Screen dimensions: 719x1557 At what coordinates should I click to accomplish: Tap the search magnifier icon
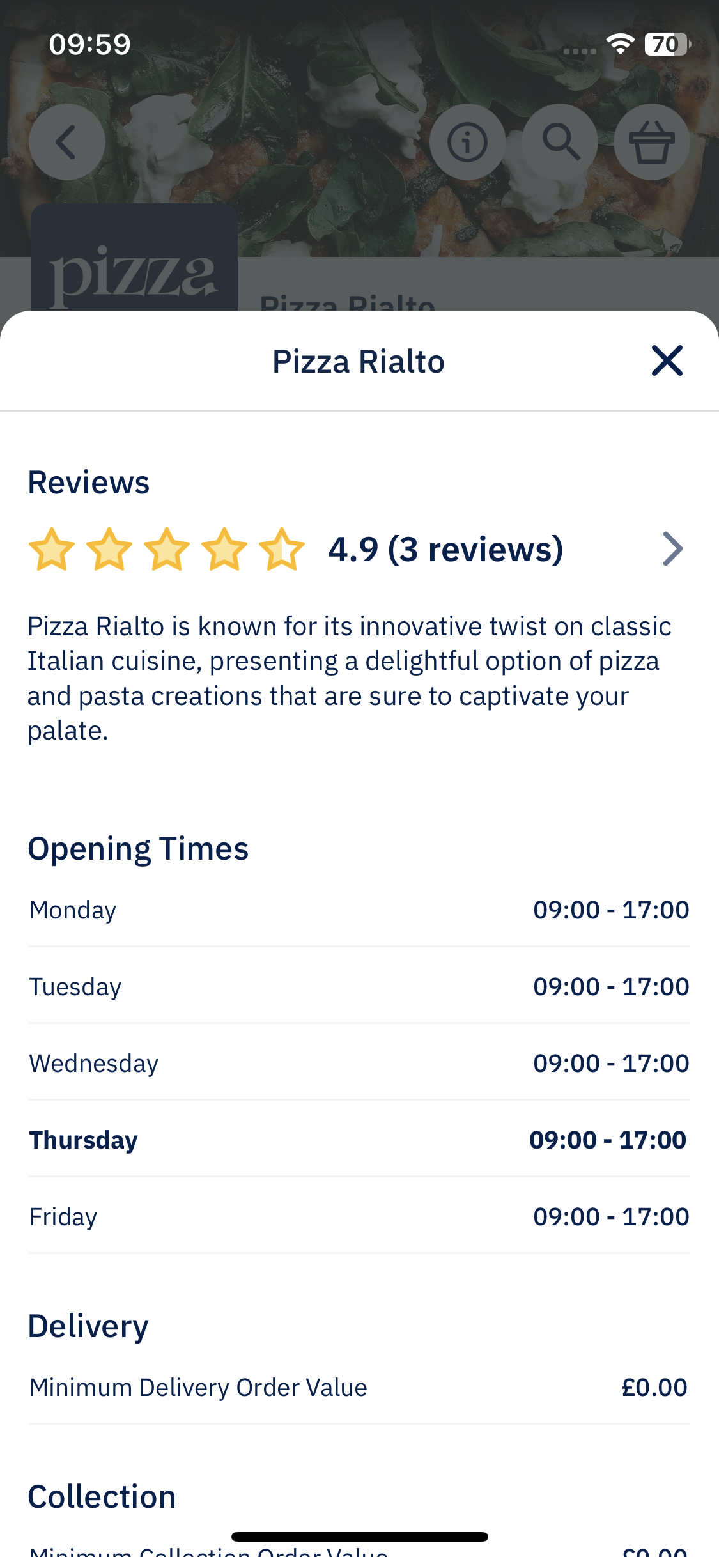[x=560, y=142]
